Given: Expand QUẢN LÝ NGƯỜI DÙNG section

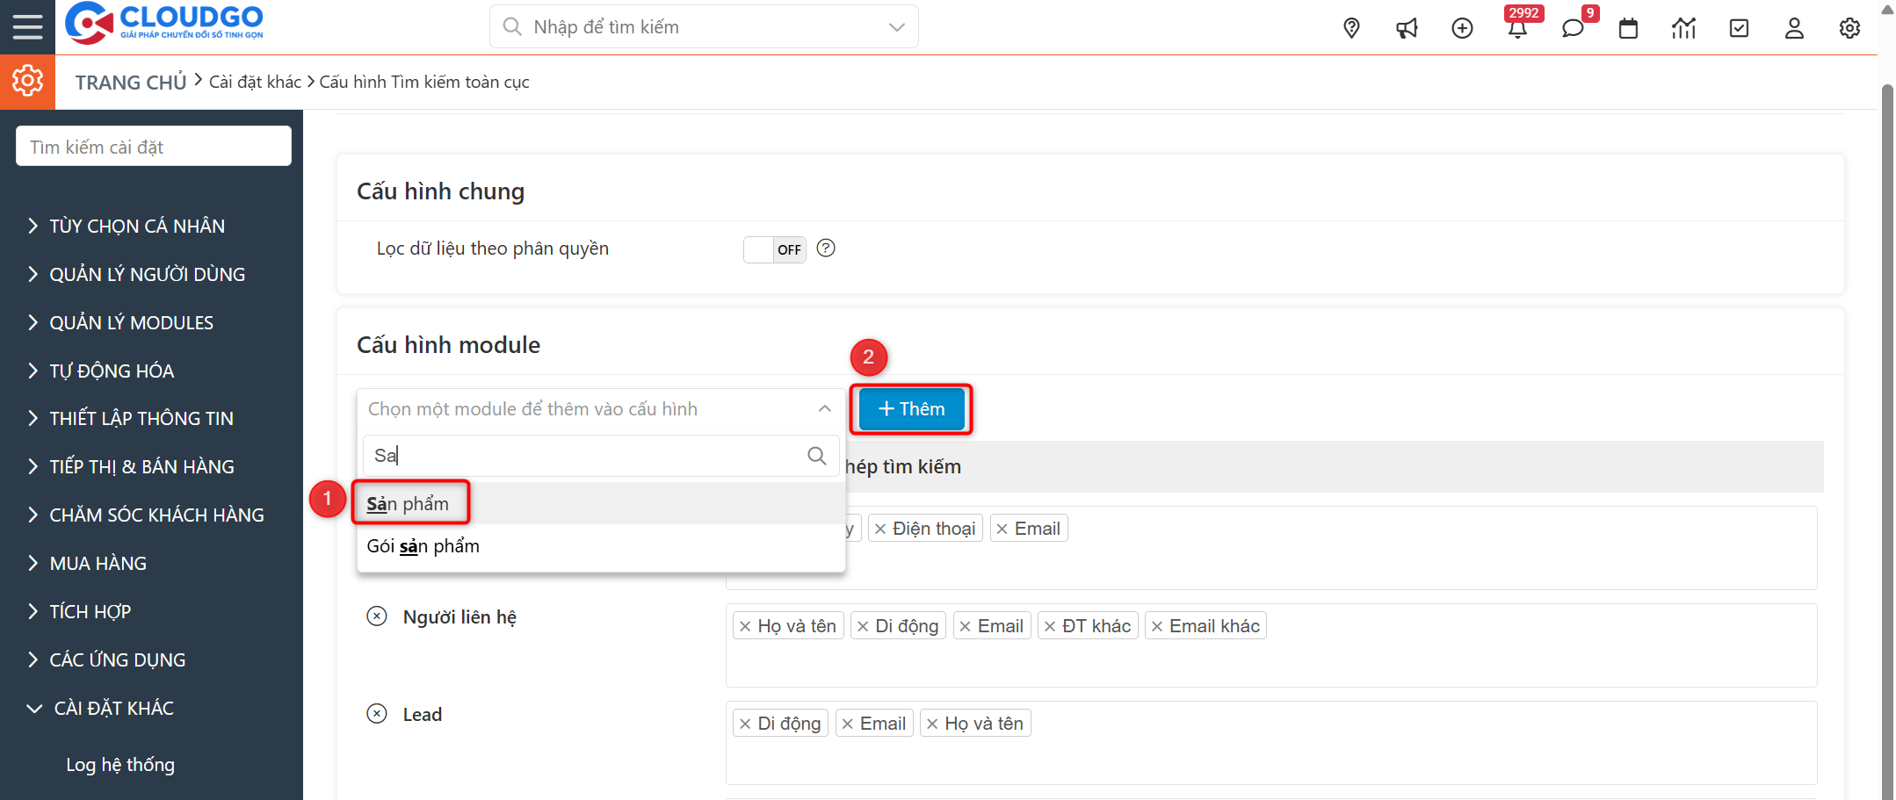Looking at the screenshot, I should [147, 275].
